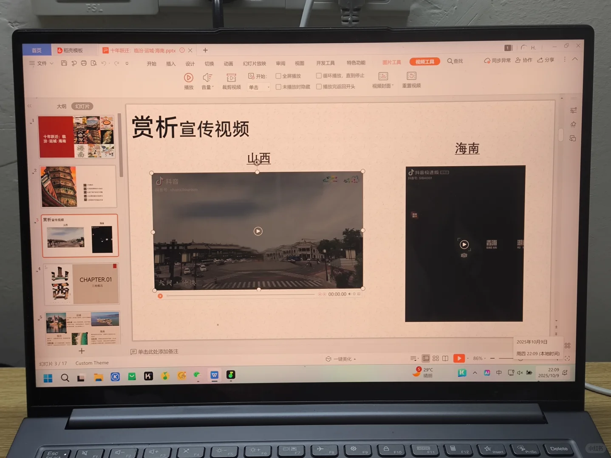Click the video progress bar under Shanxi video
611x458 pixels.
tap(241, 295)
